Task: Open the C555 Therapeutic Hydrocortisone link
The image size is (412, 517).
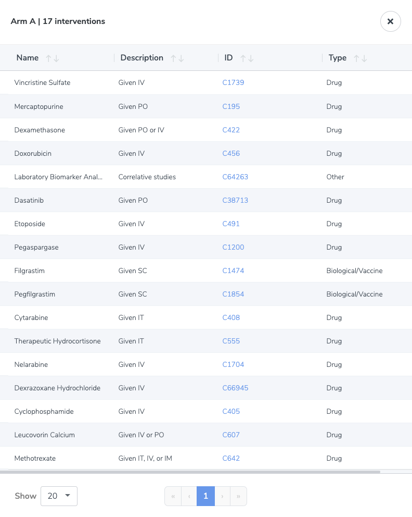Action: point(231,341)
